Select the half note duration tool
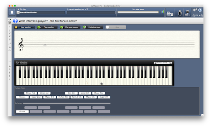 pyautogui.click(x=10, y=26)
